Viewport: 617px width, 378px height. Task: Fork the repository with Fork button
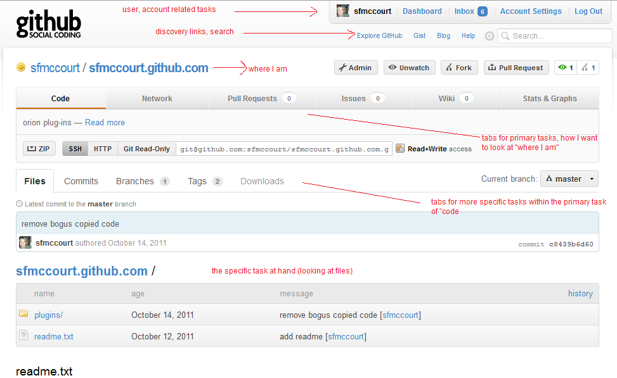(459, 68)
